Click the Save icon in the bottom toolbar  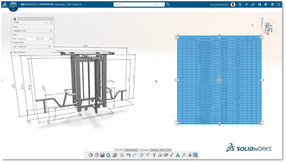[103, 155]
